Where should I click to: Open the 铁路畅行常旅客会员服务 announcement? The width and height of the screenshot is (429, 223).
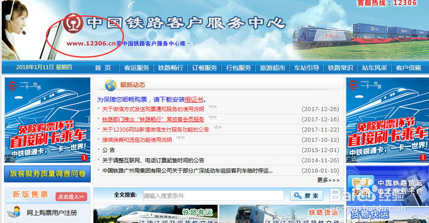[x=153, y=119]
